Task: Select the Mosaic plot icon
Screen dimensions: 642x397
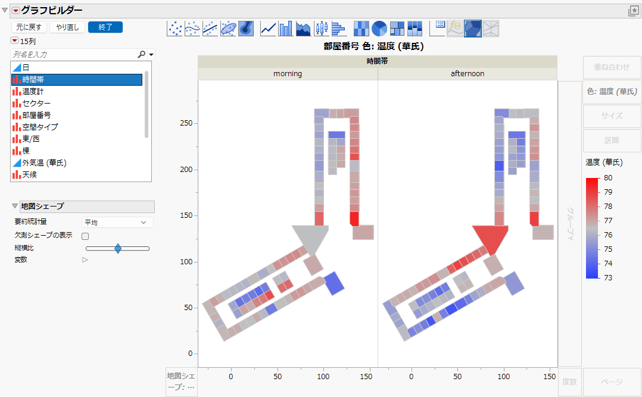Action: point(415,29)
